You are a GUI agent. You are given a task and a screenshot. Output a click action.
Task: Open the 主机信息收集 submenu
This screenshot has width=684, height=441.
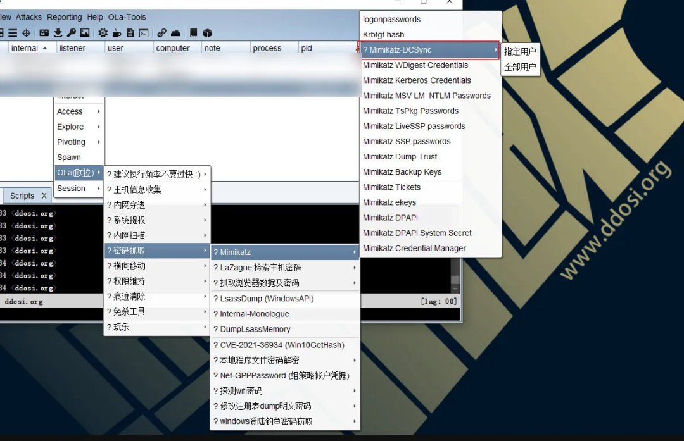point(157,190)
